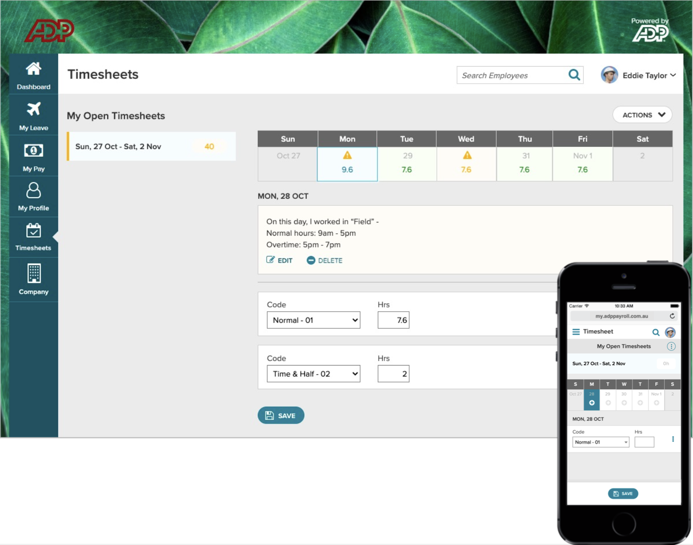This screenshot has width=693, height=545.
Task: Click the Powered by ADP logo
Action: pyautogui.click(x=650, y=30)
